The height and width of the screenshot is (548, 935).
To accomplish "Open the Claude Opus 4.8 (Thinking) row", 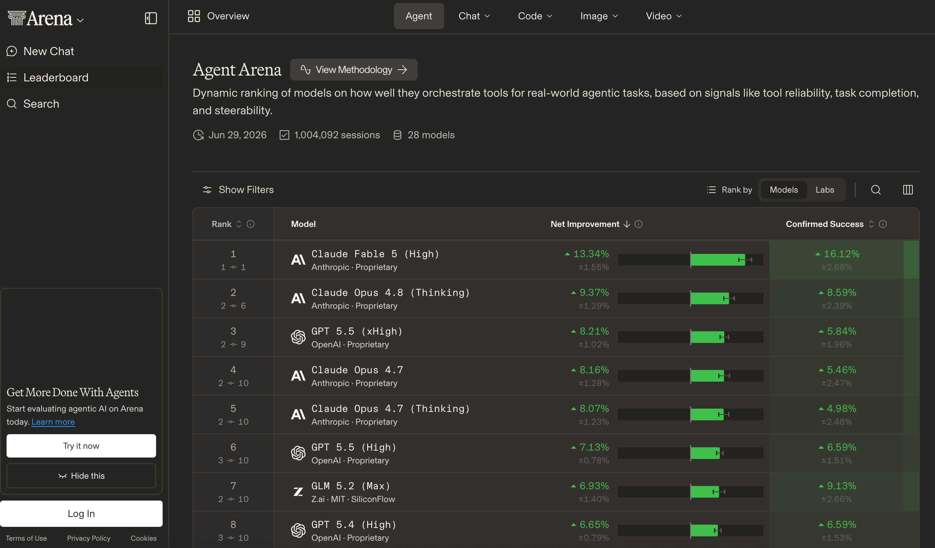I will 556,298.
